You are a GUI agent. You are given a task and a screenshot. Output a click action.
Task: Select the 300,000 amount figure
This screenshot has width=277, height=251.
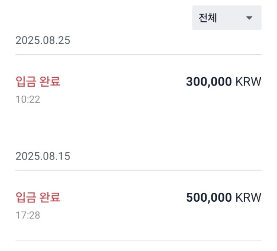(x=209, y=81)
